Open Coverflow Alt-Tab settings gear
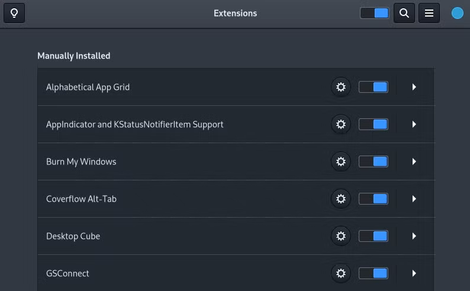470x291 pixels. [x=341, y=199]
